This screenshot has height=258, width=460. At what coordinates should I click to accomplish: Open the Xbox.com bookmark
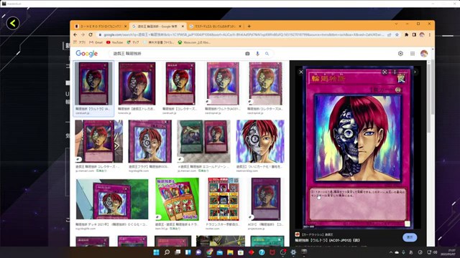(x=194, y=42)
